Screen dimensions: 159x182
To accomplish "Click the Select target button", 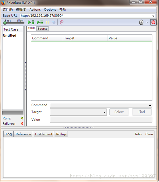I will coord(119,112).
